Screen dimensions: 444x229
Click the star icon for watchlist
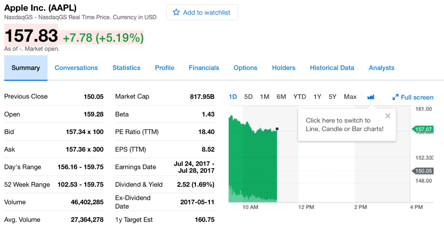coord(176,12)
